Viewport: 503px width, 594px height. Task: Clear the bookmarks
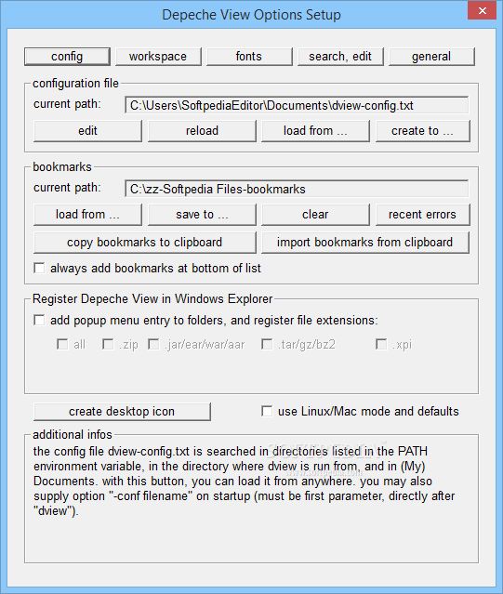(315, 215)
